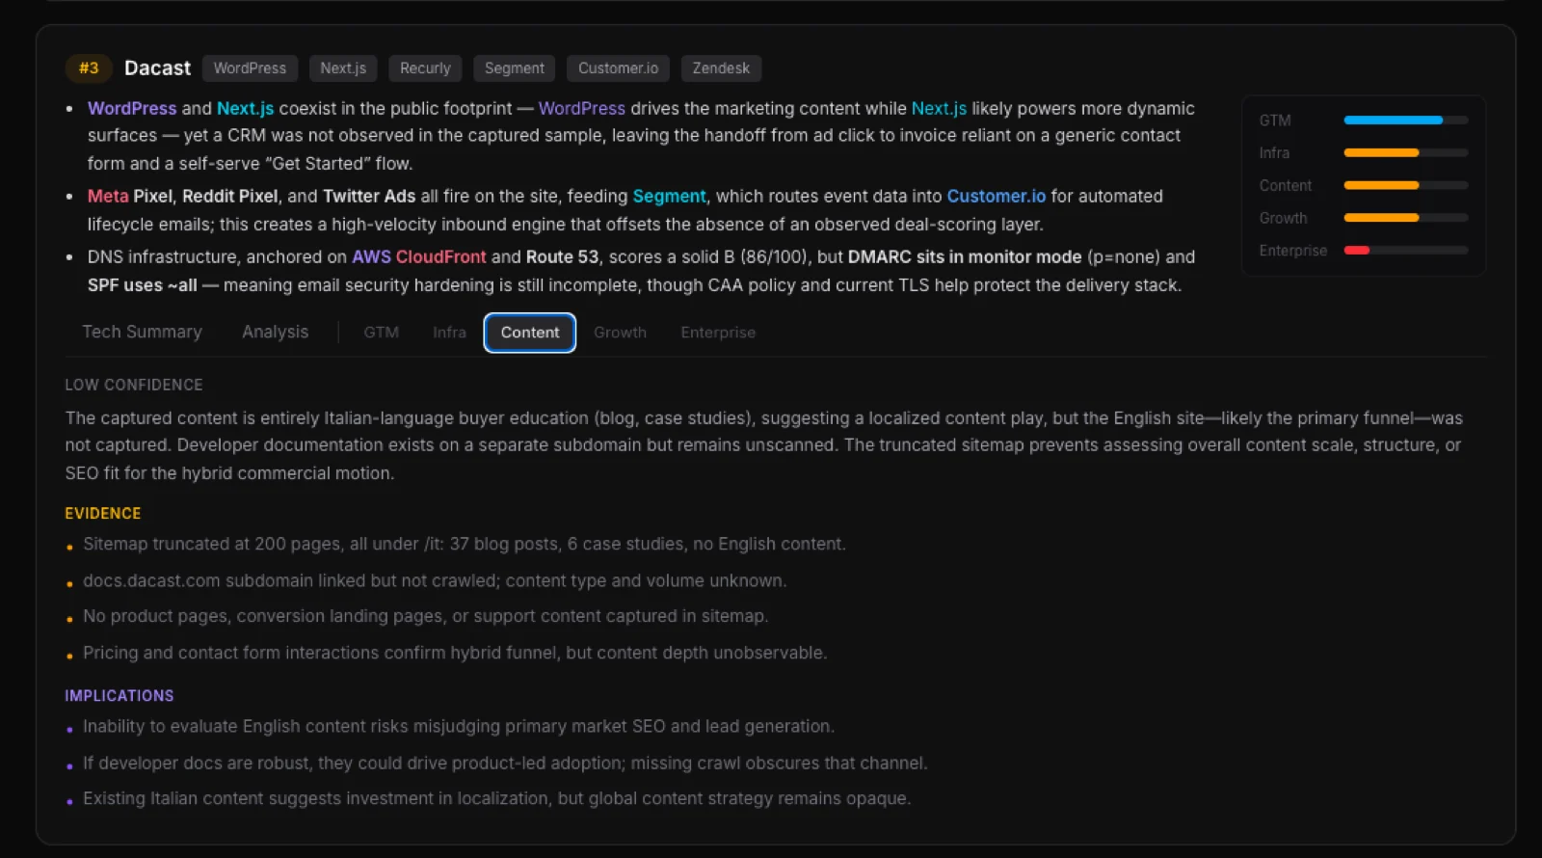1542x858 pixels.
Task: Click the "Reddit Pixel" bold text
Action: coord(229,196)
